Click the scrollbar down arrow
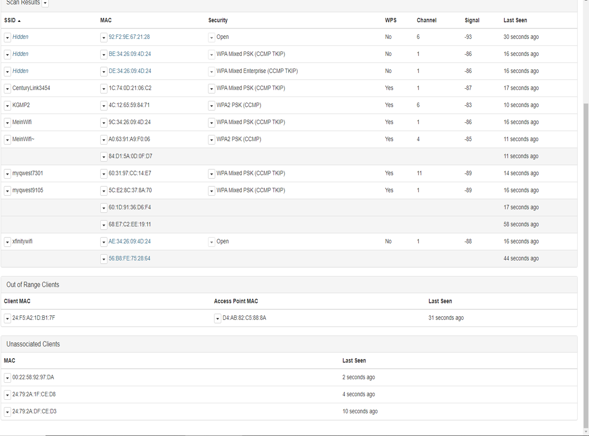589x436 pixels. (x=586, y=432)
